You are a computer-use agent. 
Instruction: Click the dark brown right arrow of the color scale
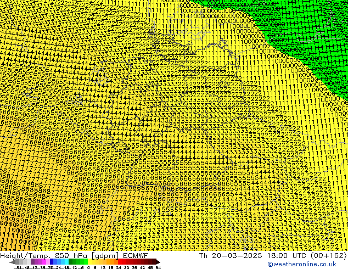click(158, 262)
